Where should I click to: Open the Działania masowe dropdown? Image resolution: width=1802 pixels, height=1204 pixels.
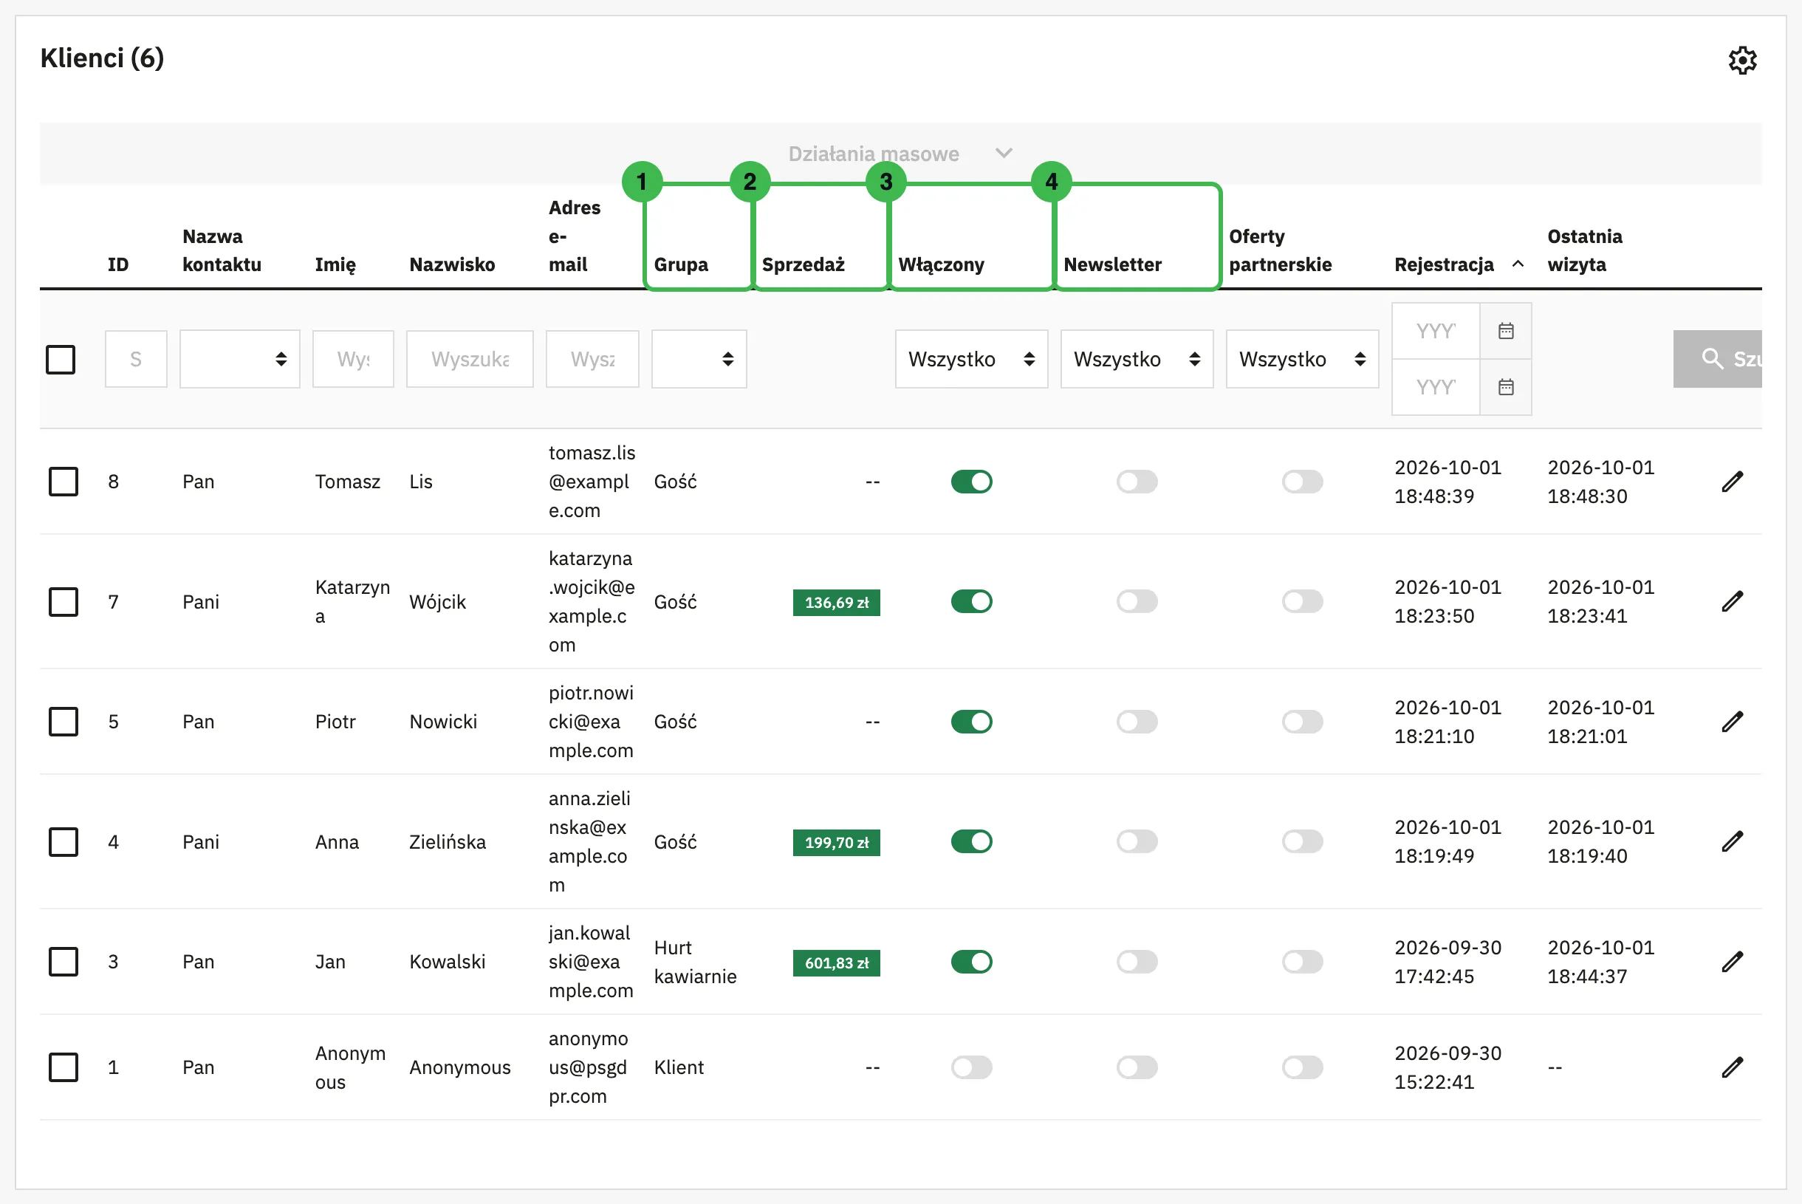(x=900, y=154)
